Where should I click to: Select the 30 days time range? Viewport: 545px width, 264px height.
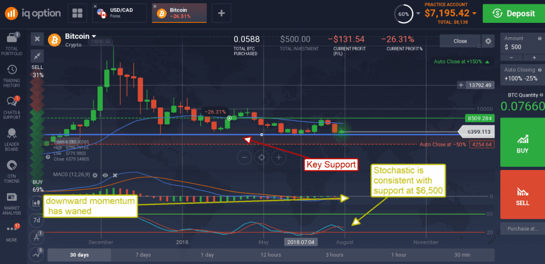pos(79,255)
